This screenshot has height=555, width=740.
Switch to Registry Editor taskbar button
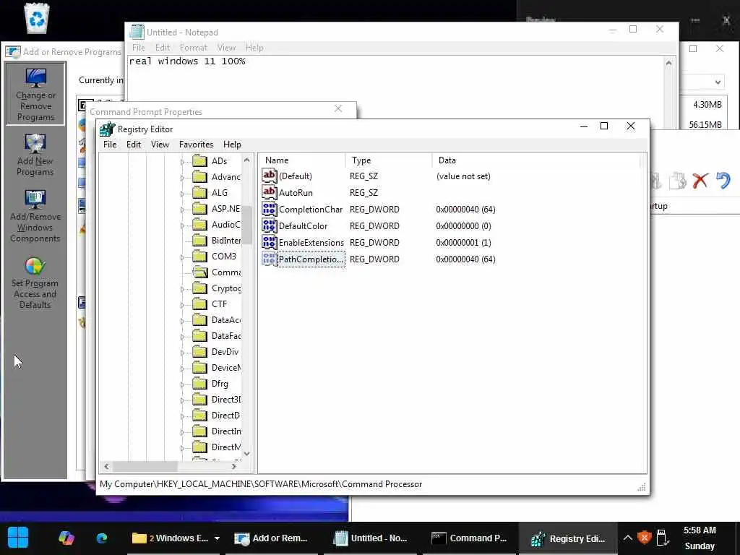coord(568,538)
